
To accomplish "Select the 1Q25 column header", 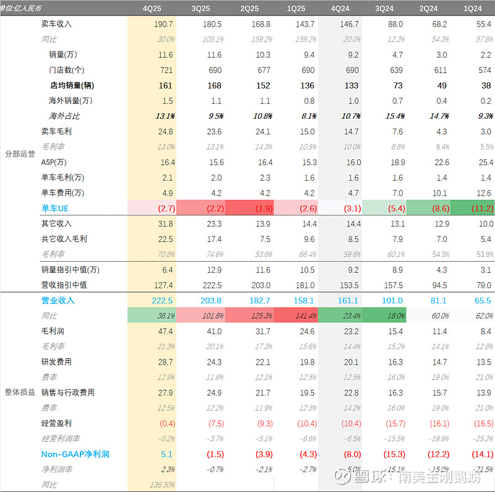I will click(x=296, y=9).
